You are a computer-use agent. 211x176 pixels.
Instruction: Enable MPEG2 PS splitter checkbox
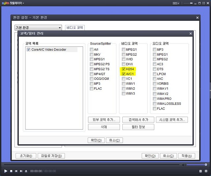(92, 64)
